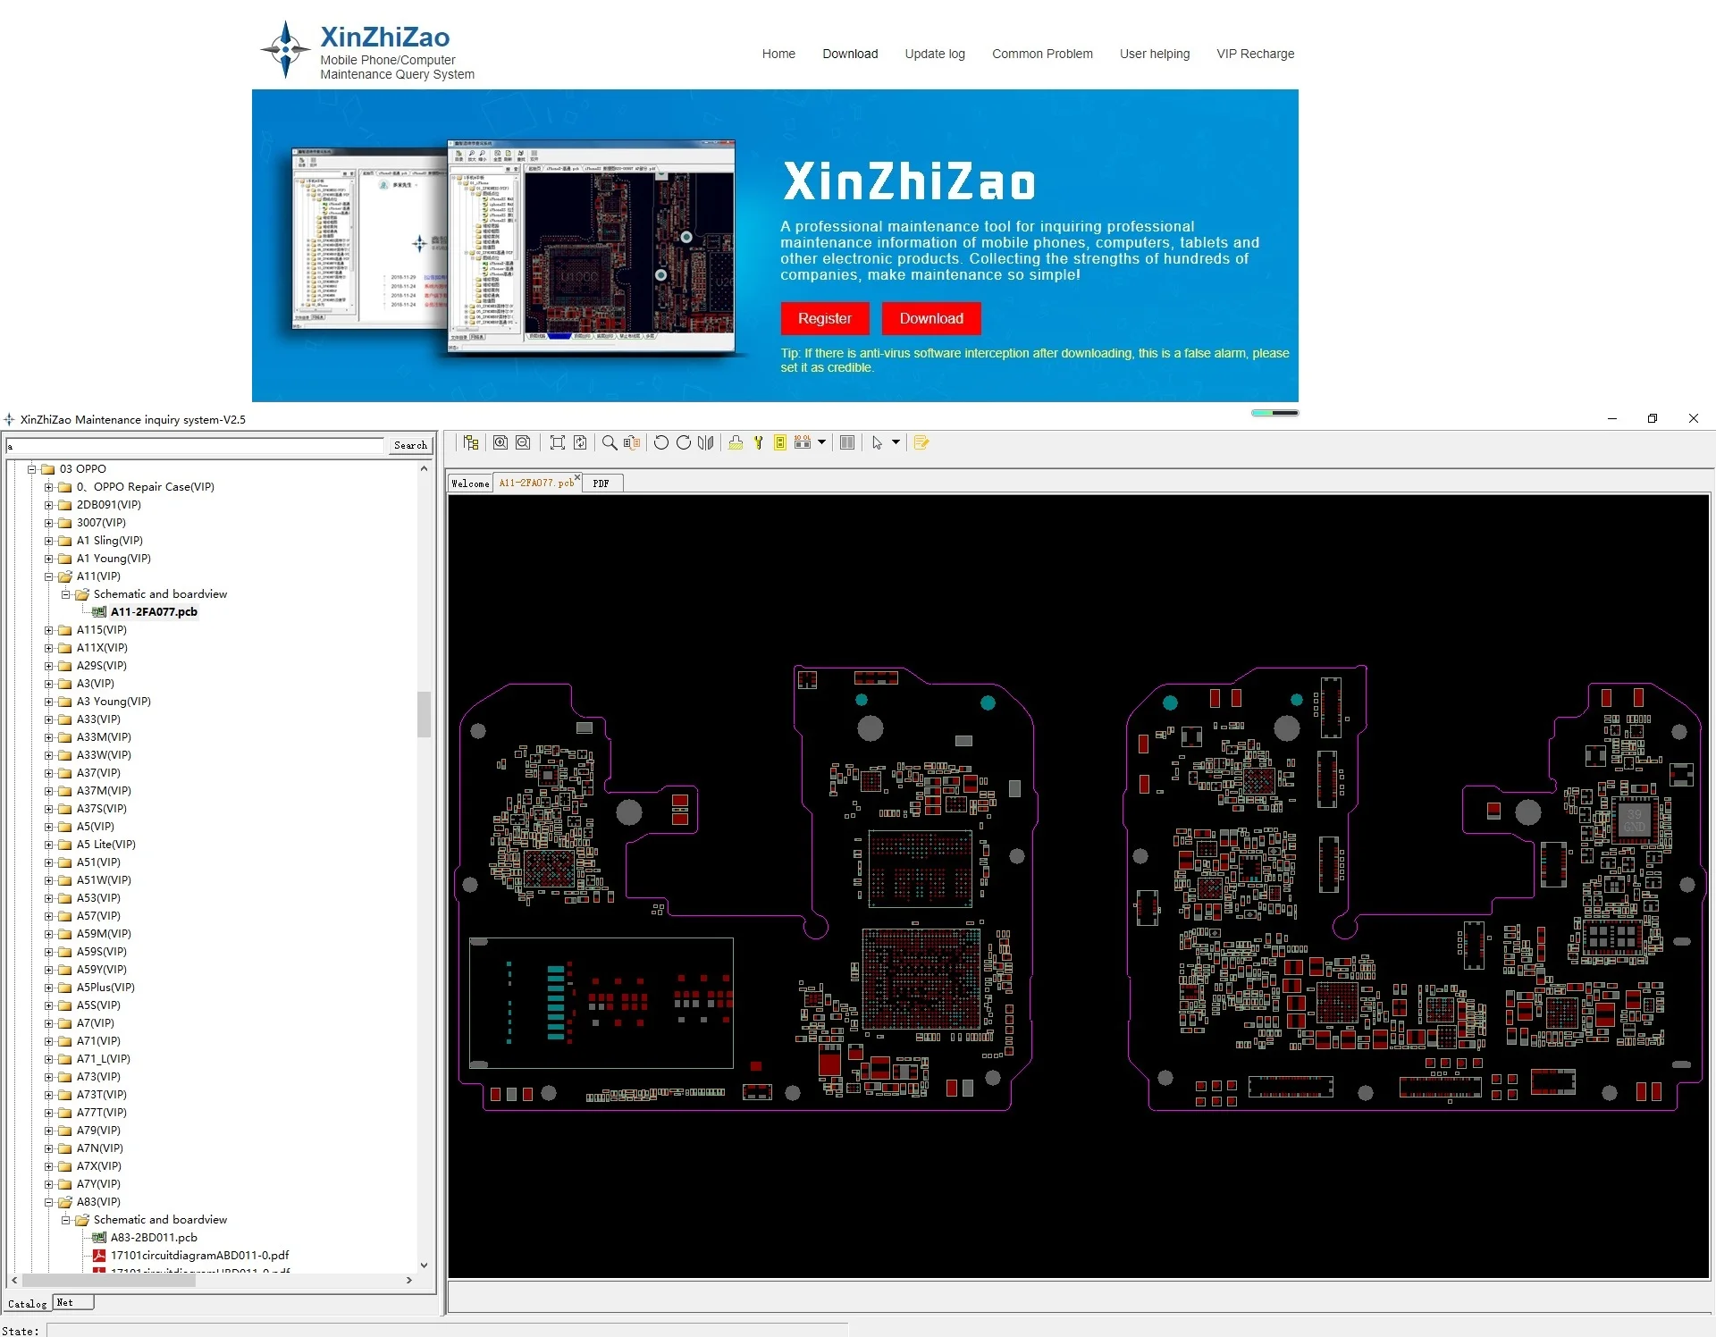Click the PDF icon of 17101circuitdiagramABD011-0.pdf
Screen dimensions: 1716x1337
pos(99,1255)
